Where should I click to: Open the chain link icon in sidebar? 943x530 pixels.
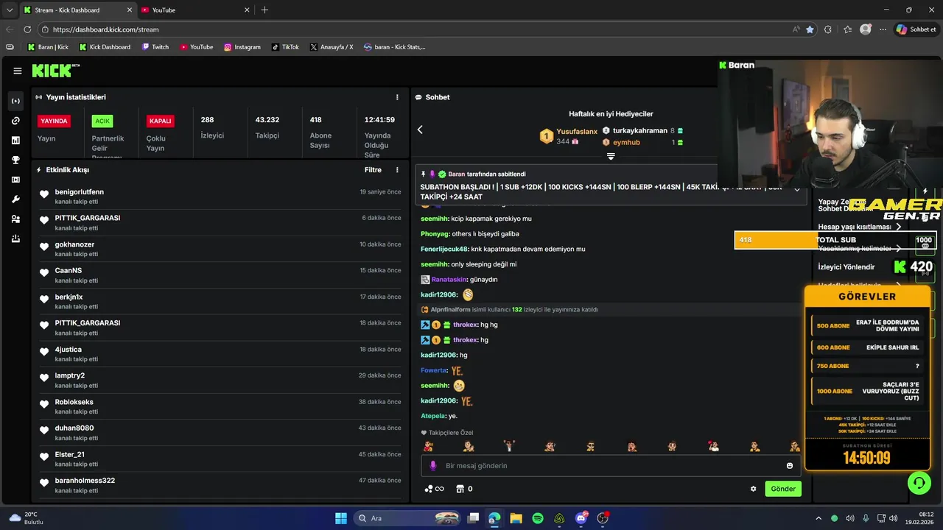click(x=16, y=121)
